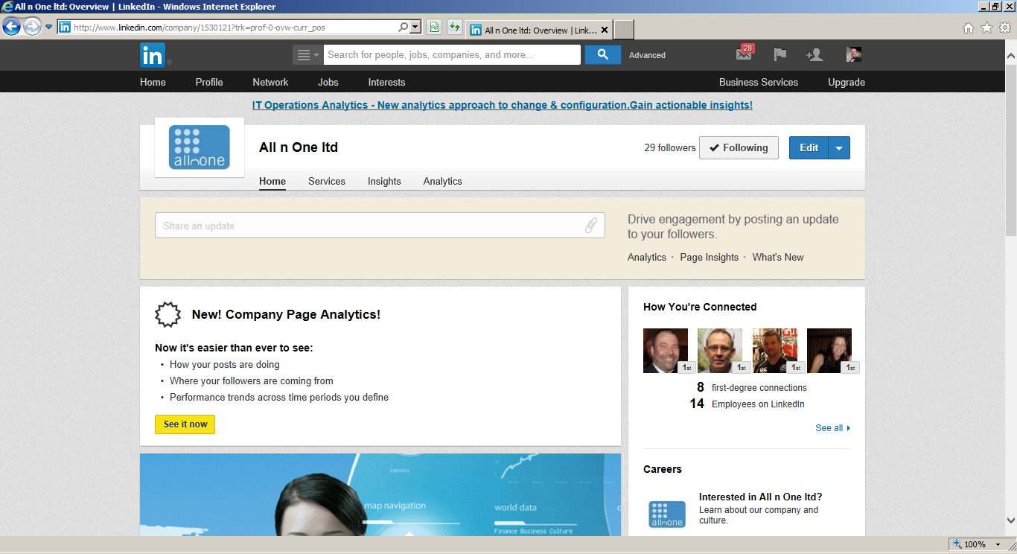Click the yellow See it now button
This screenshot has width=1017, height=554.
coord(185,424)
